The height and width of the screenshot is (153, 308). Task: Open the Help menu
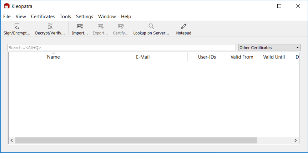[126, 16]
